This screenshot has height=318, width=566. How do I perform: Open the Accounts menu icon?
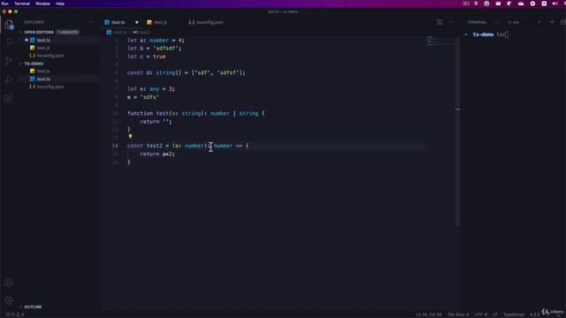(9, 283)
